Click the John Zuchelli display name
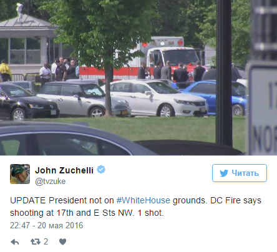The height and width of the screenshot is (252, 277). click(64, 170)
